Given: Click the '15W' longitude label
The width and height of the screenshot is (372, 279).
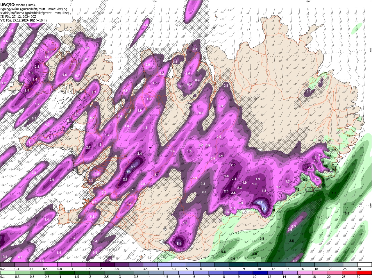Looking at the screenshot, I should click(308, 1).
